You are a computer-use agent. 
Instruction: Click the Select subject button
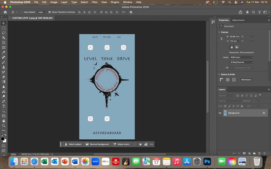[73, 144]
